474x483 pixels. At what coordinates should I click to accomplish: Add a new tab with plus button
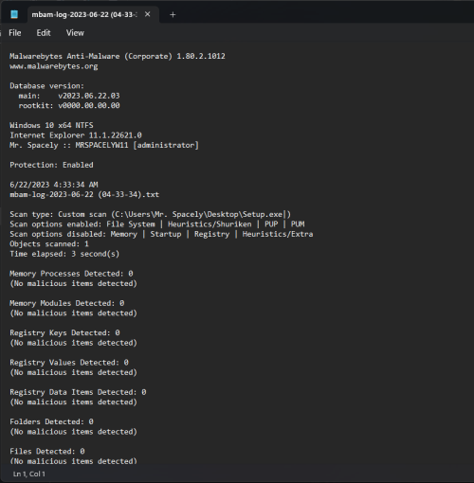click(x=173, y=15)
